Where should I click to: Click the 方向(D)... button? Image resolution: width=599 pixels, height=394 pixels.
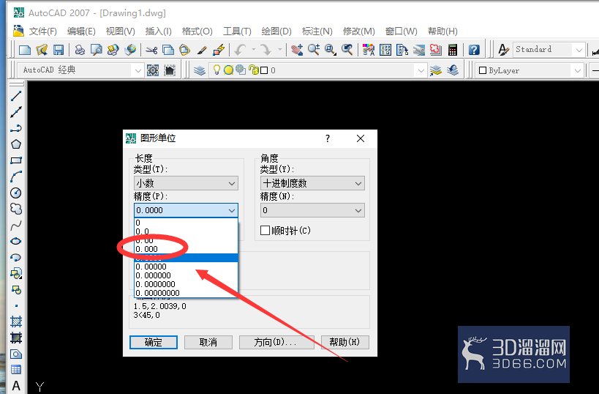pyautogui.click(x=276, y=342)
